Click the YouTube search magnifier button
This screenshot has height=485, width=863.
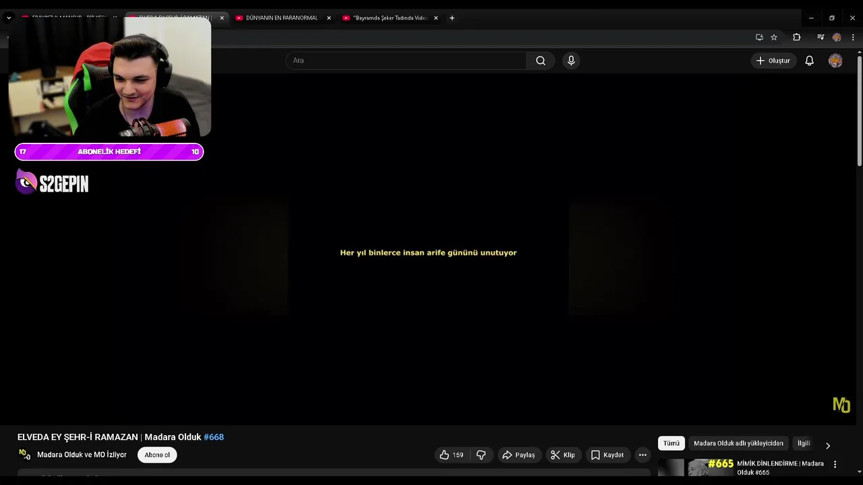coord(541,61)
